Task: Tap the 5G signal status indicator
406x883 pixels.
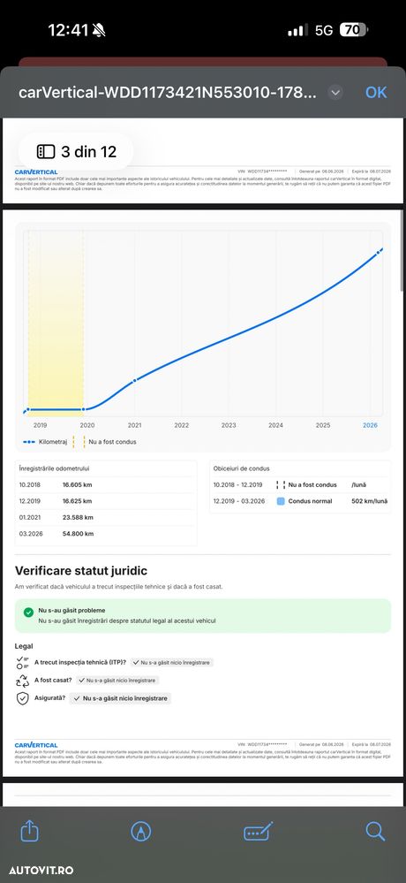Action: 324,30
